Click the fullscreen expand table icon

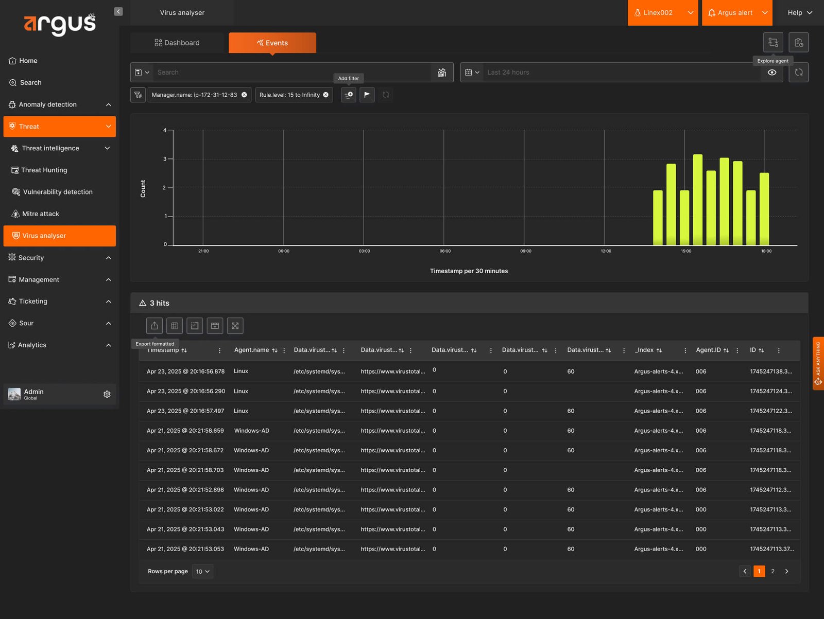coord(235,326)
